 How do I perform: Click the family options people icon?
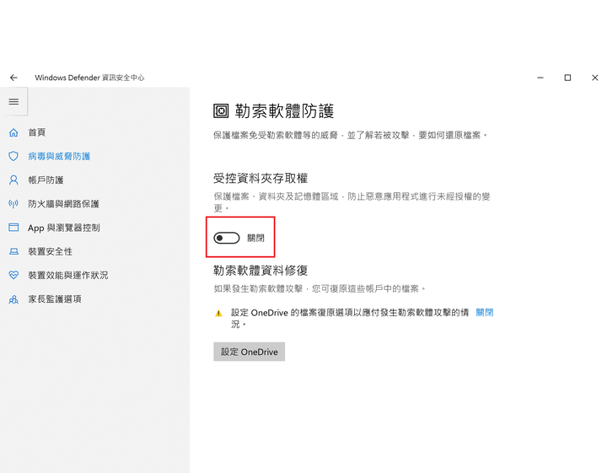13,299
